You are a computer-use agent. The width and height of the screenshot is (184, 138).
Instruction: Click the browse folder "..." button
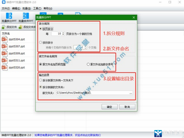tap(131, 93)
